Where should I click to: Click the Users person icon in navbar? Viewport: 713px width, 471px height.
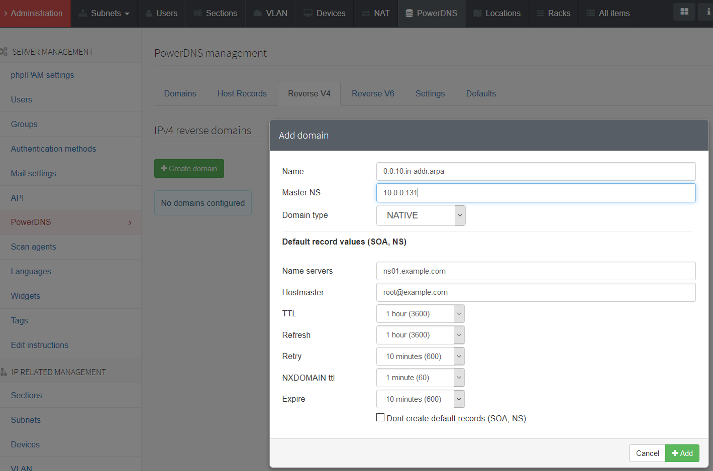(149, 14)
